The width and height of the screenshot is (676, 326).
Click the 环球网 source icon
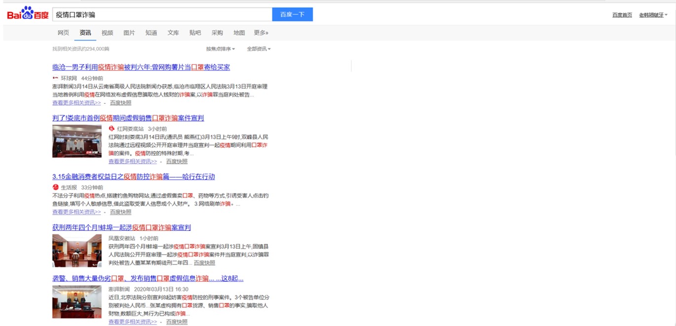[56, 78]
